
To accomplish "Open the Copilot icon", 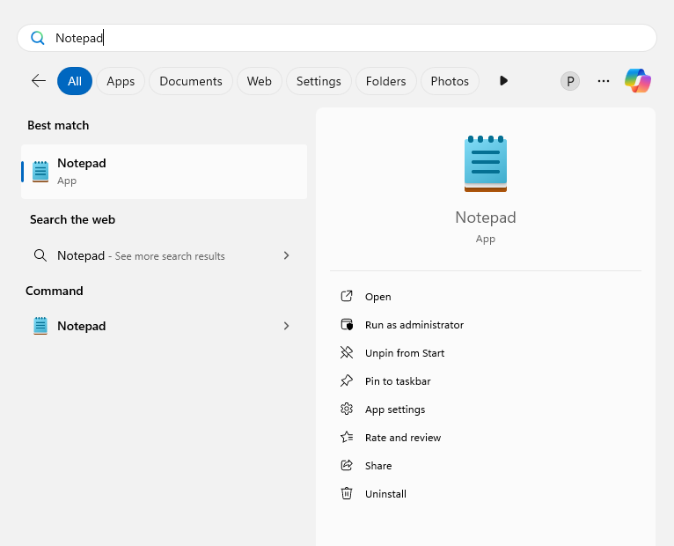I will 638,81.
